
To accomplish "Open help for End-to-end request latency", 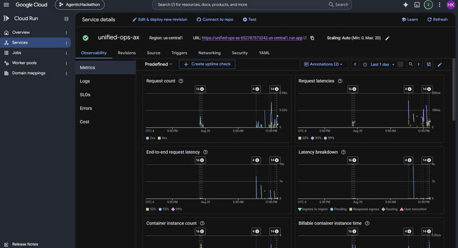I will pos(205,152).
